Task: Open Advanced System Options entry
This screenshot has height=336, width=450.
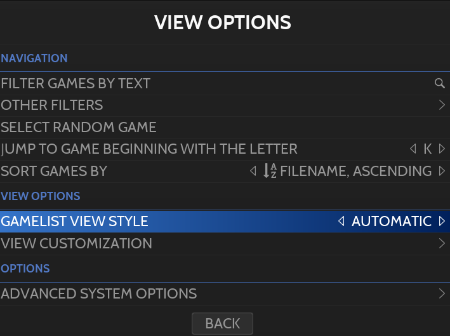Action: tap(99, 294)
